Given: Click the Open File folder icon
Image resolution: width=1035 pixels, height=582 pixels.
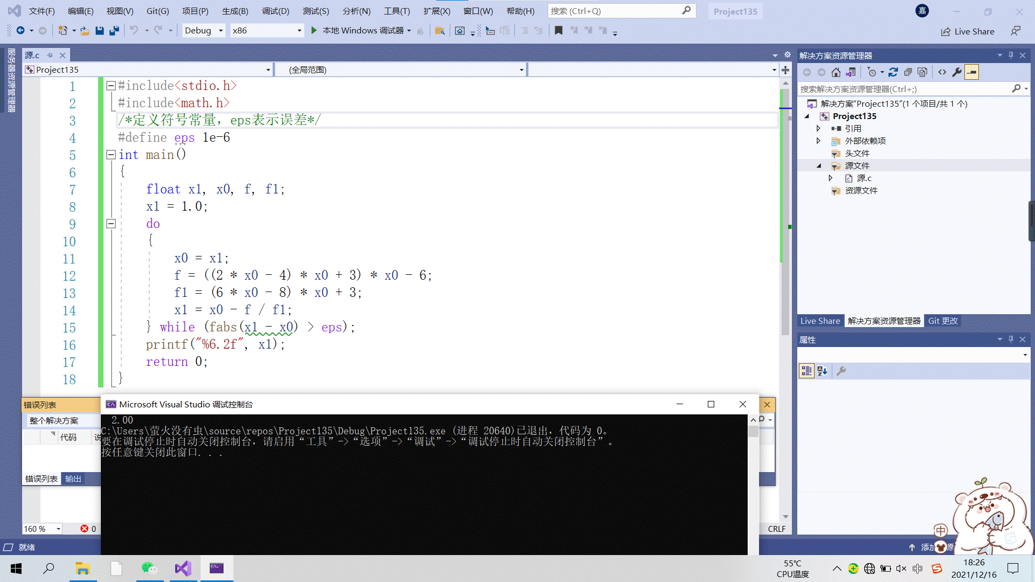Looking at the screenshot, I should pyautogui.click(x=85, y=31).
